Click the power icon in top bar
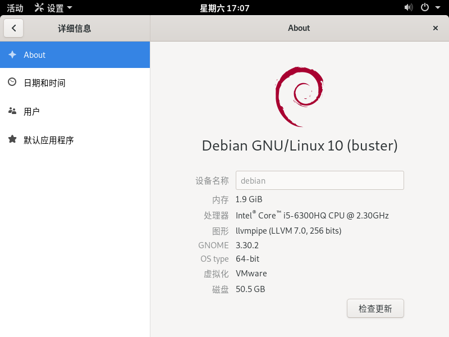Screen dimensions: 449x337 click(x=425, y=7)
